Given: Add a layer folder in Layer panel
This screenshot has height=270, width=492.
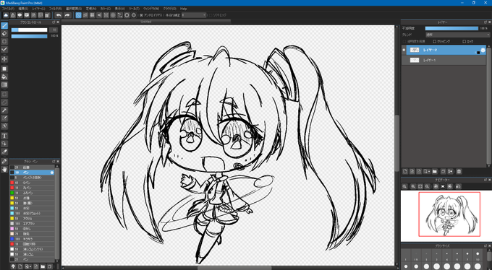Looking at the screenshot, I should coord(435,171).
